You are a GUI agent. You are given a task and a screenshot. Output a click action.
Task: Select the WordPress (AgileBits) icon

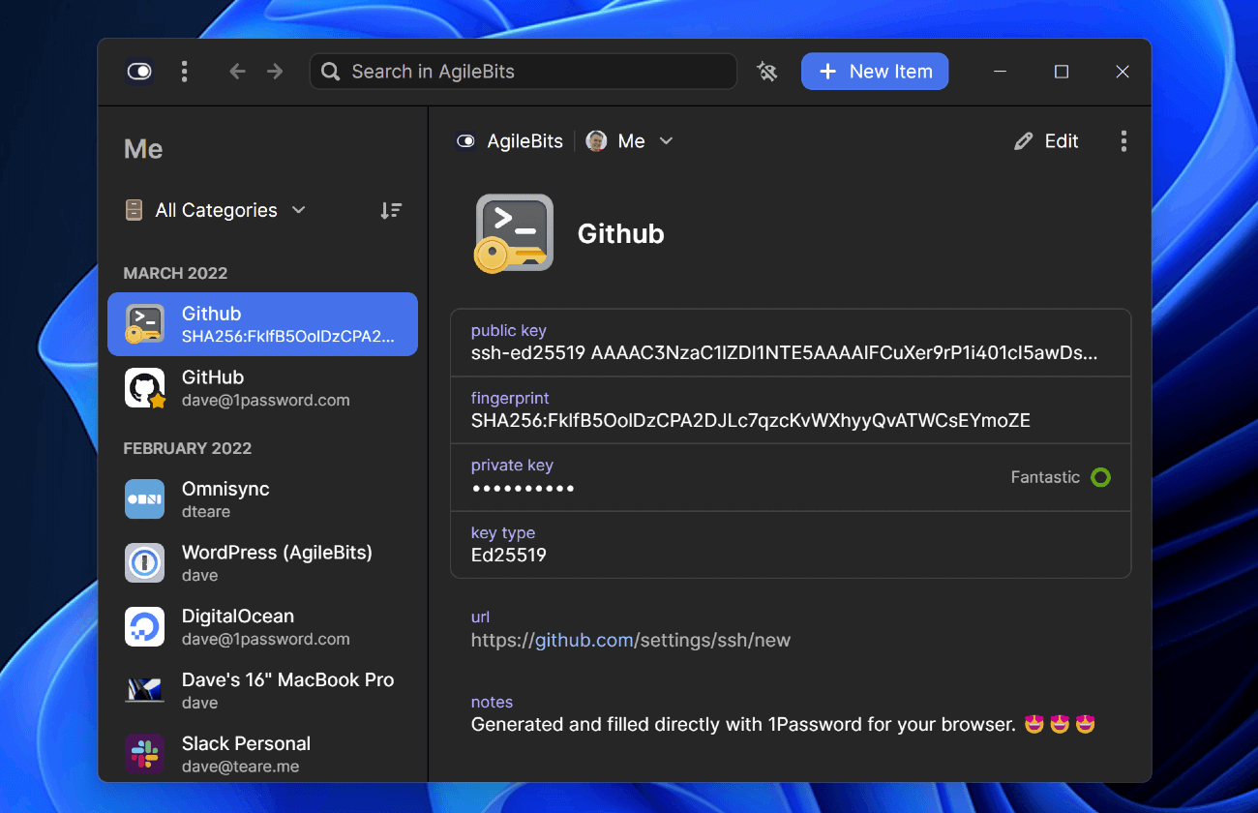(x=144, y=562)
